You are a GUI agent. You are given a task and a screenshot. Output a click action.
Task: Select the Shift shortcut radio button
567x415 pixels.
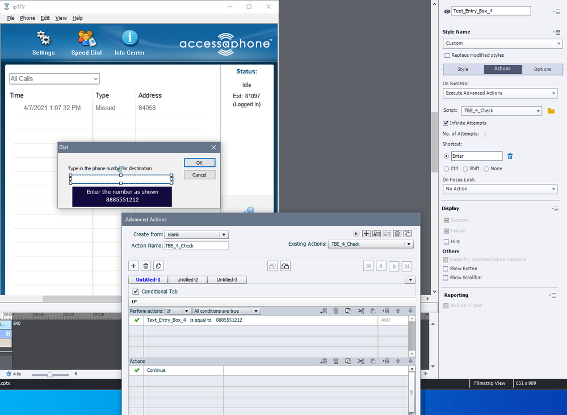point(465,169)
